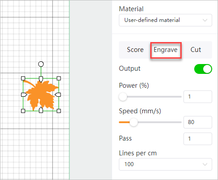218x180 pixels.
Task: Select the Engrave tab
Action: 166,50
